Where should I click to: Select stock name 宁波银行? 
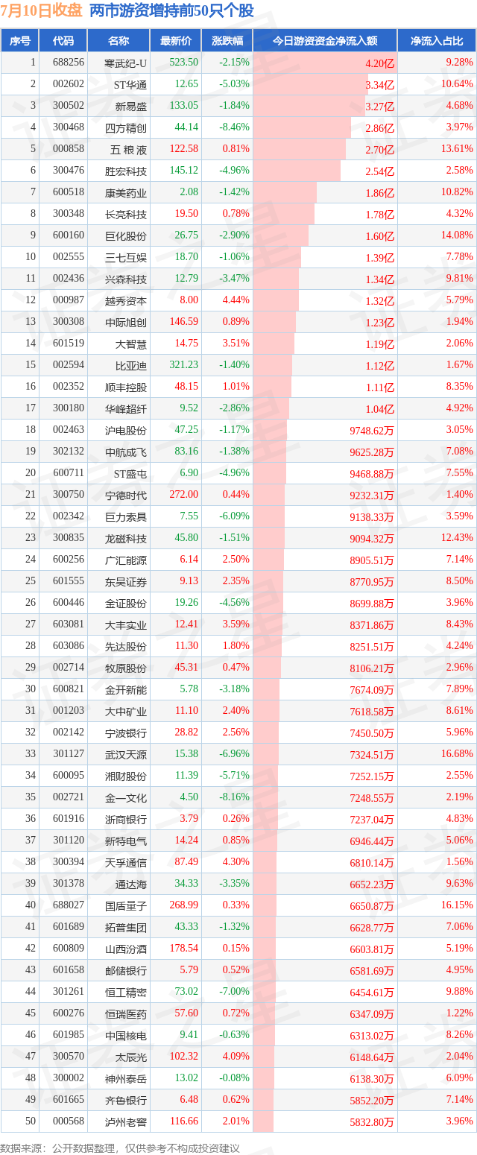pos(126,732)
